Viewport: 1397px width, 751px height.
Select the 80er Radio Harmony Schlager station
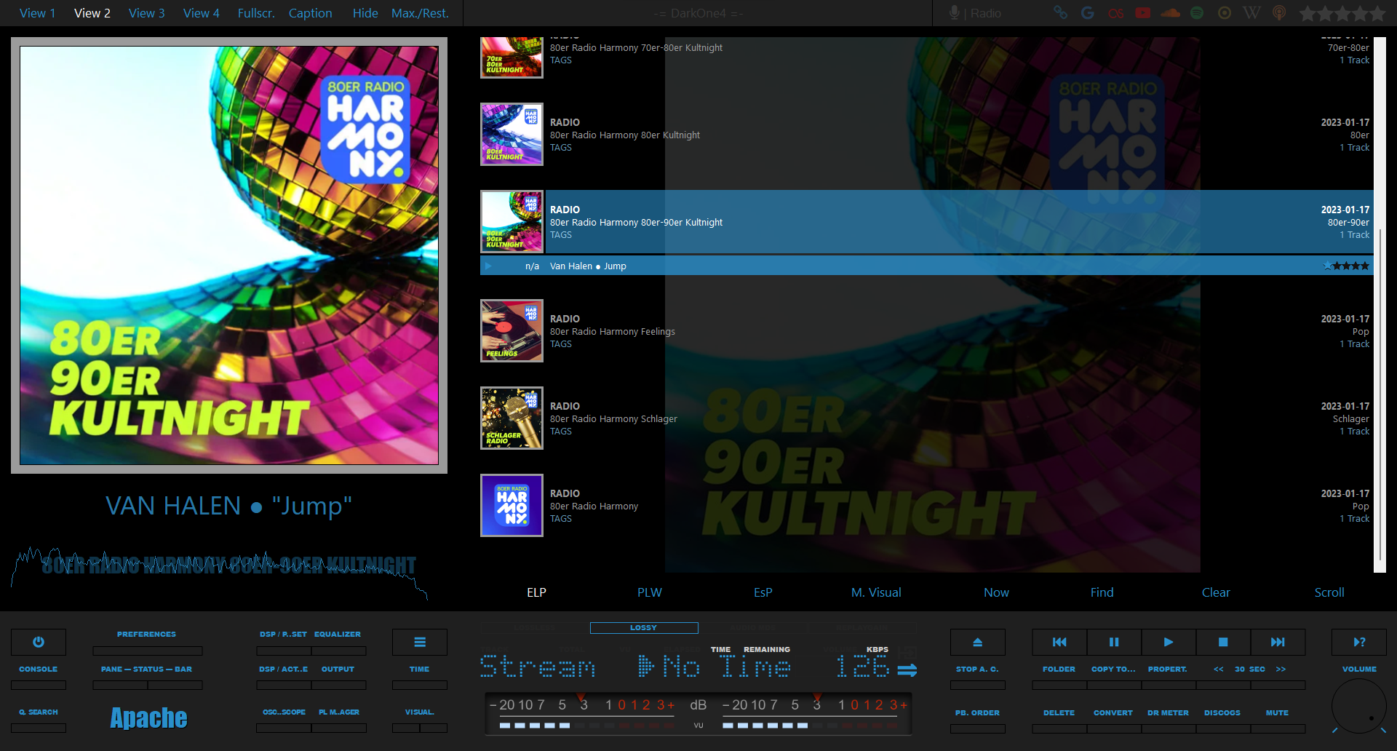(x=927, y=418)
